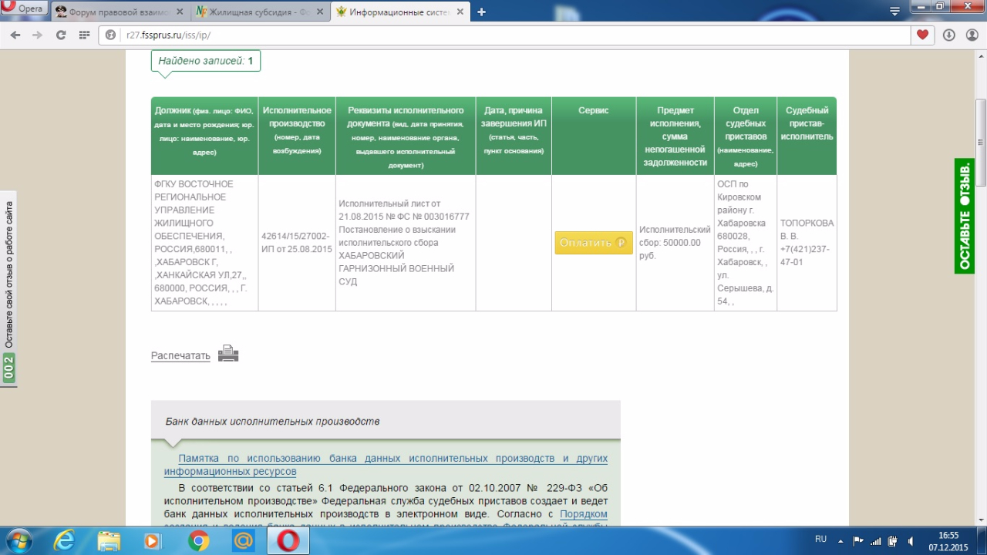Image resolution: width=987 pixels, height=555 pixels.
Task: Open the Opera main menu button
Action: [25, 9]
